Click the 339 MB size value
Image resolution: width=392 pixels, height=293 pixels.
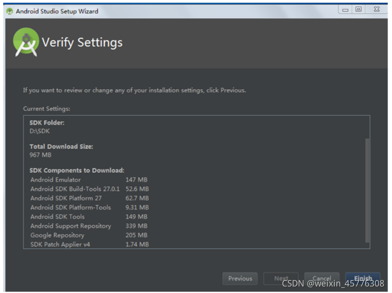tap(136, 226)
